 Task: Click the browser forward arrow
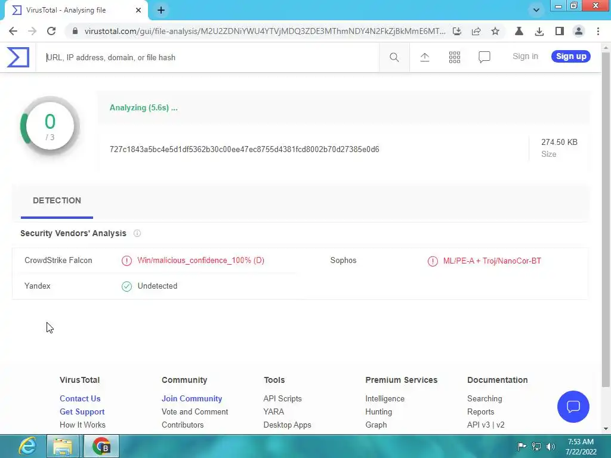pyautogui.click(x=32, y=31)
